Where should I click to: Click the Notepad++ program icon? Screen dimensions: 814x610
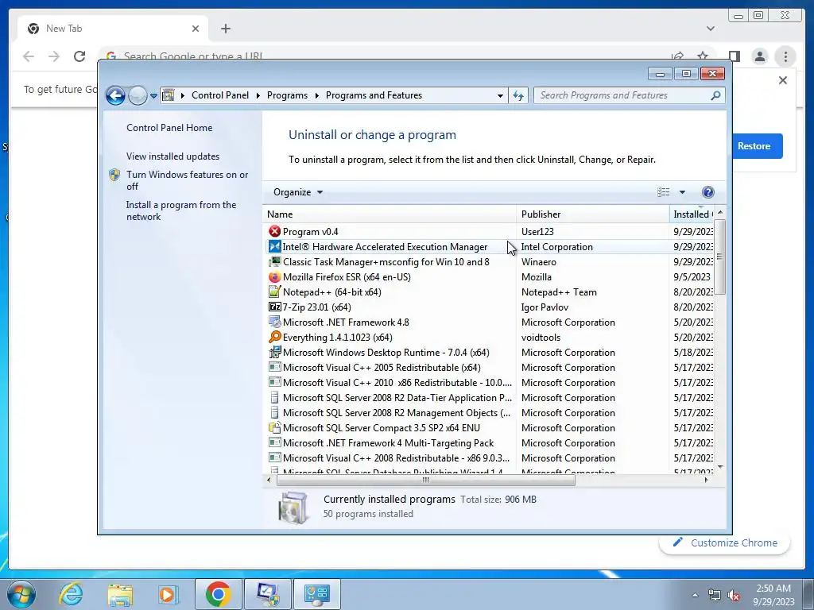click(x=274, y=291)
